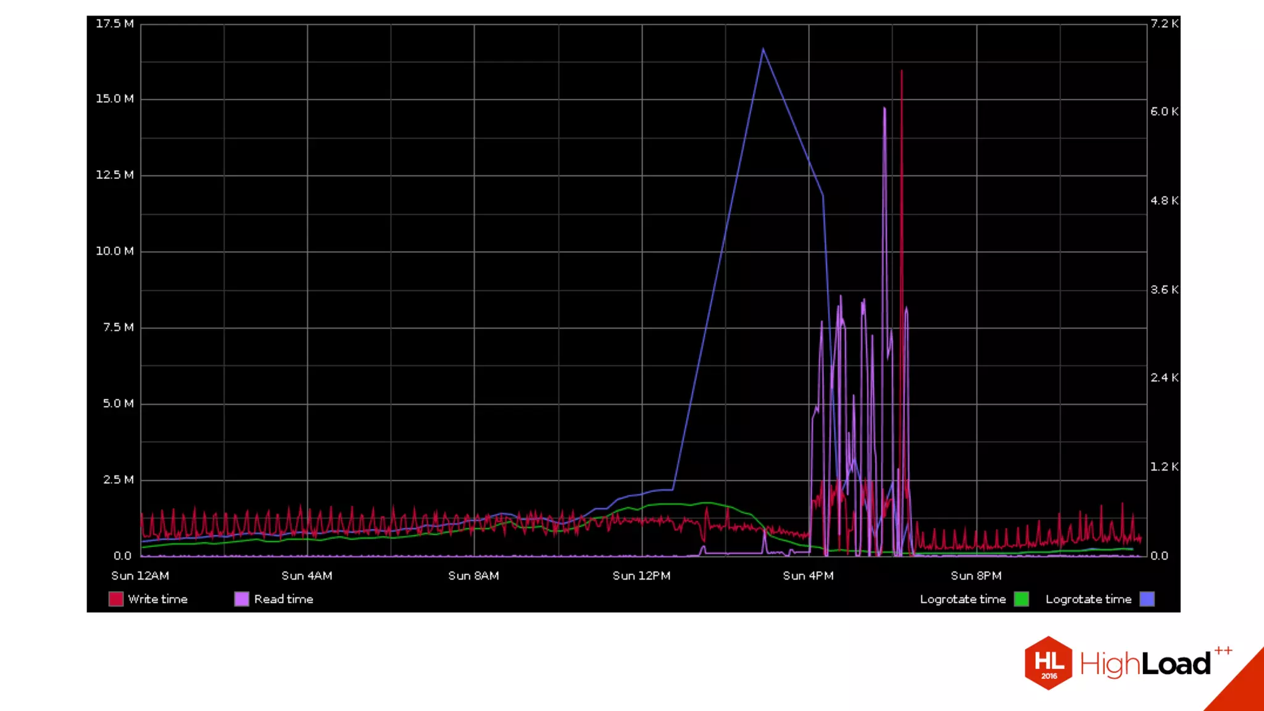
Task: Click the Sun 12PM axis label
Action: click(x=641, y=575)
